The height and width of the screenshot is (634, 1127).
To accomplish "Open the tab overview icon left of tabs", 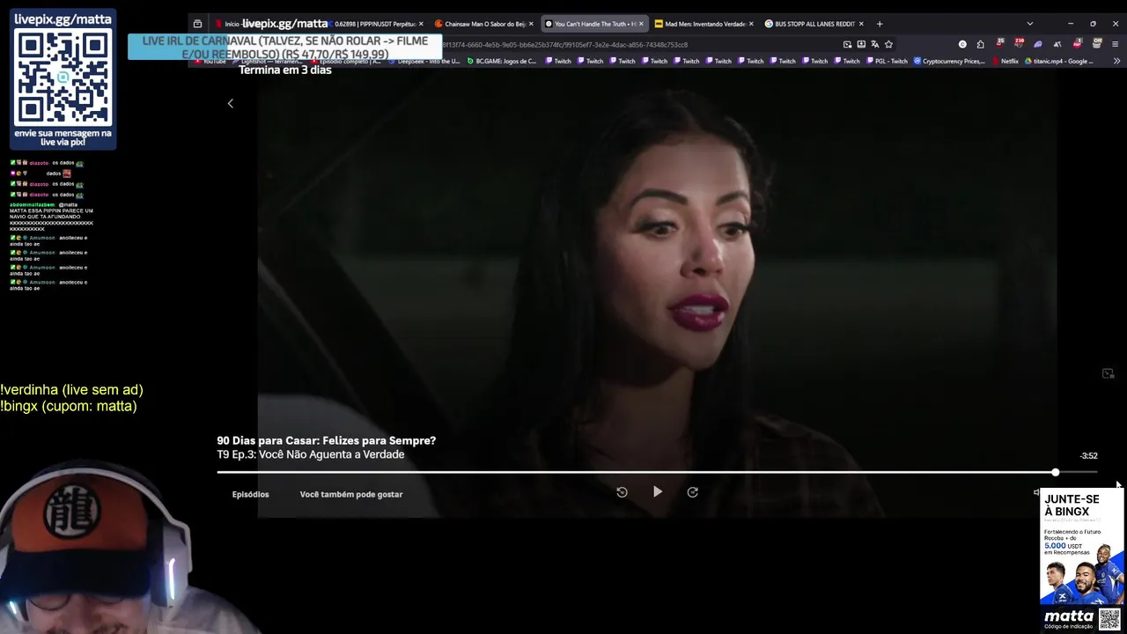I will click(x=197, y=24).
